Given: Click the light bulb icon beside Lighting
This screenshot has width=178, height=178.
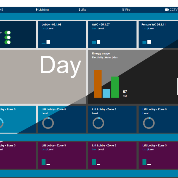Looking at the screenshot, I should 37,10.
